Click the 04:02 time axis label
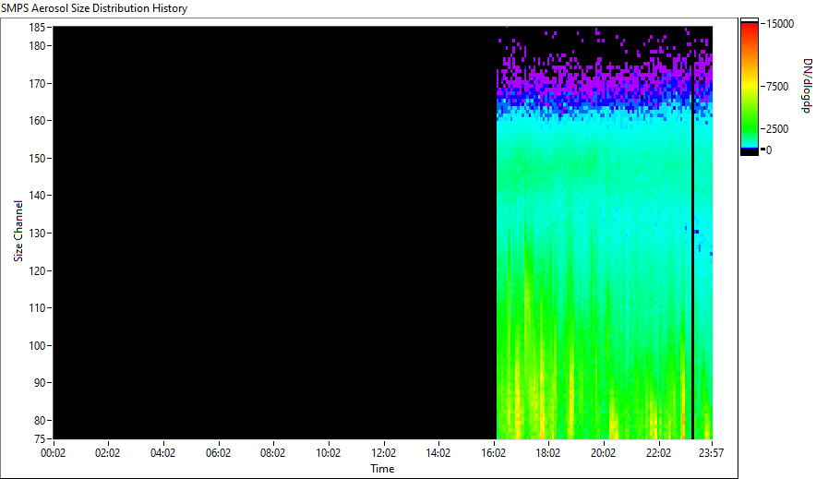Screen dimensions: 816x479 click(162, 453)
